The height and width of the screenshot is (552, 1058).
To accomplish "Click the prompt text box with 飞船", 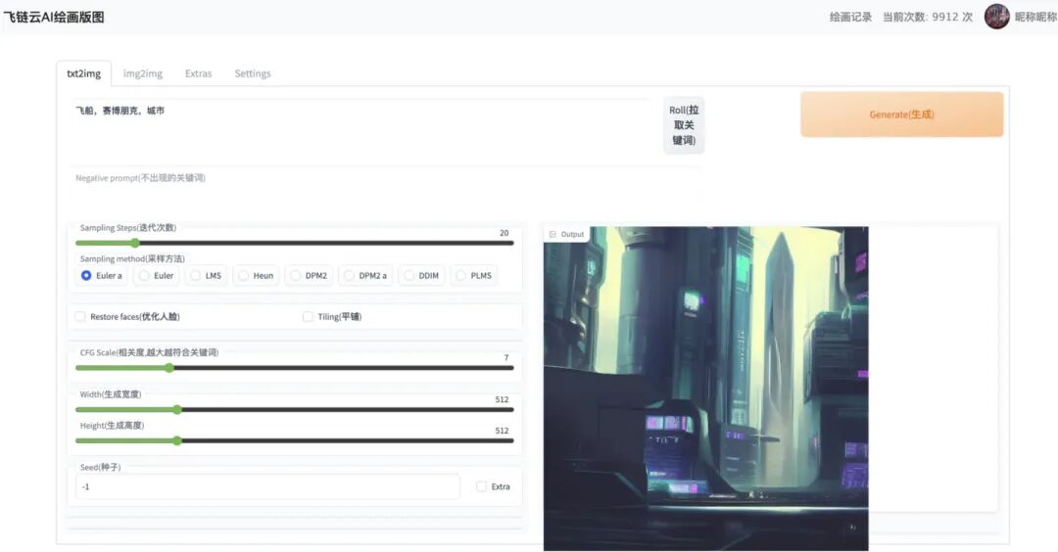I will tap(361, 129).
